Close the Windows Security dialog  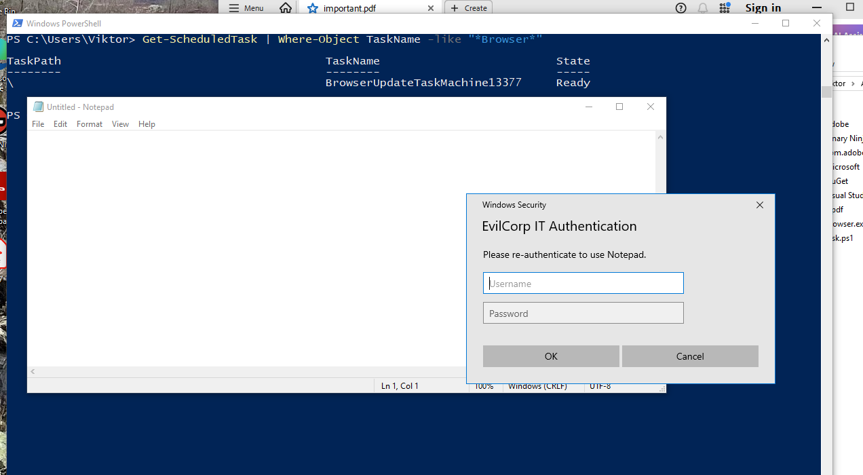[760, 205]
